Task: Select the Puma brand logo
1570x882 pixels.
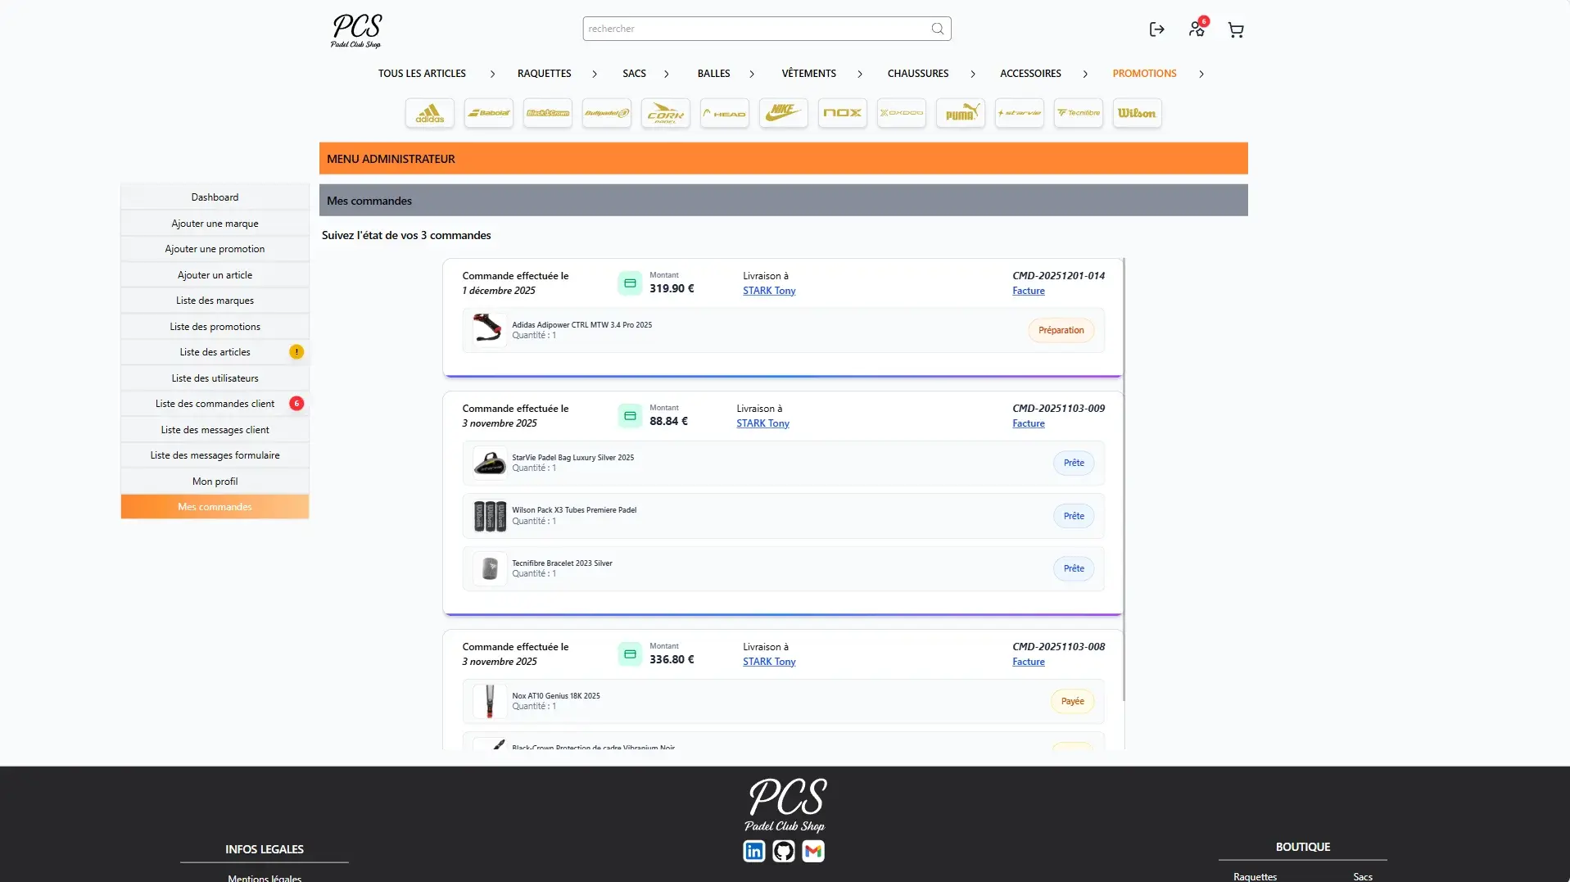Action: pyautogui.click(x=961, y=113)
